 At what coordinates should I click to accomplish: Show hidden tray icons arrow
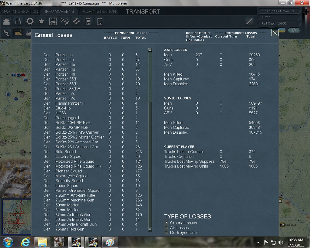[258, 242]
